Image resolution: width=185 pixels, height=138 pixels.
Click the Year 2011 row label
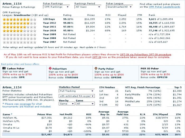pyautogui.click(x=49, y=27)
